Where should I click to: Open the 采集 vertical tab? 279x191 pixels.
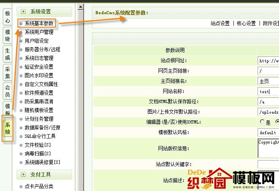(x=8, y=73)
